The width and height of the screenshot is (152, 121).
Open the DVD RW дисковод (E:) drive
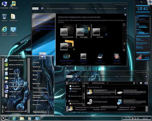click(x=90, y=102)
